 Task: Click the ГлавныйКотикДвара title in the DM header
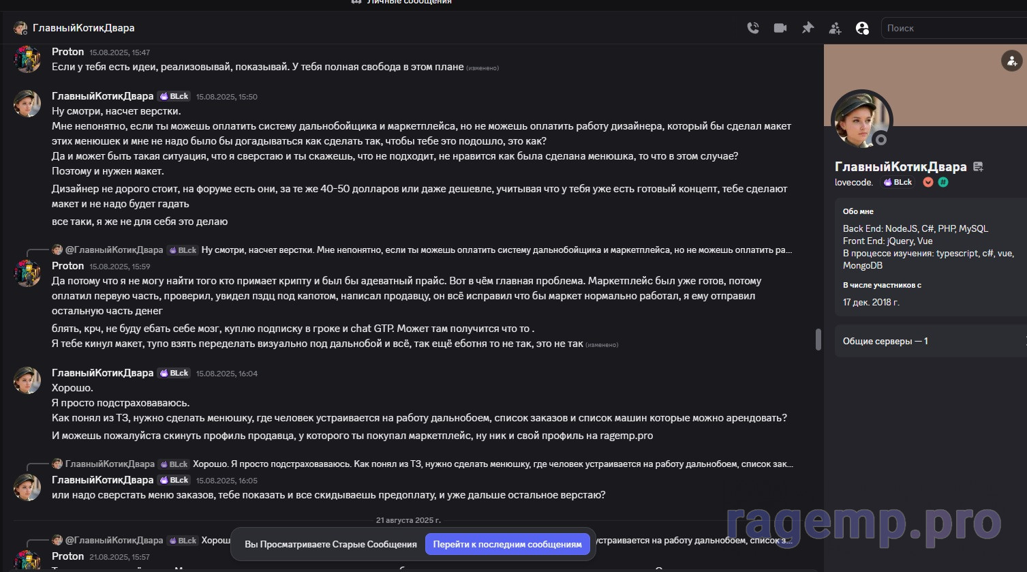coord(84,28)
